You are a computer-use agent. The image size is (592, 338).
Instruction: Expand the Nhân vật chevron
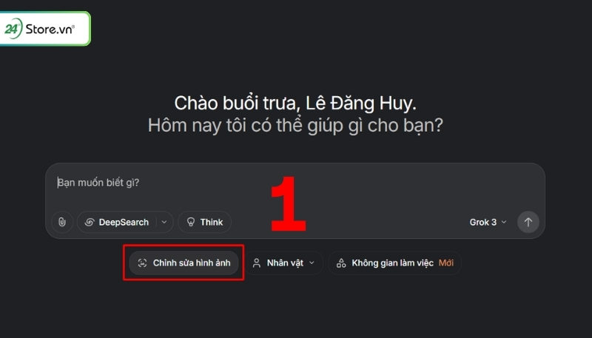[312, 263]
